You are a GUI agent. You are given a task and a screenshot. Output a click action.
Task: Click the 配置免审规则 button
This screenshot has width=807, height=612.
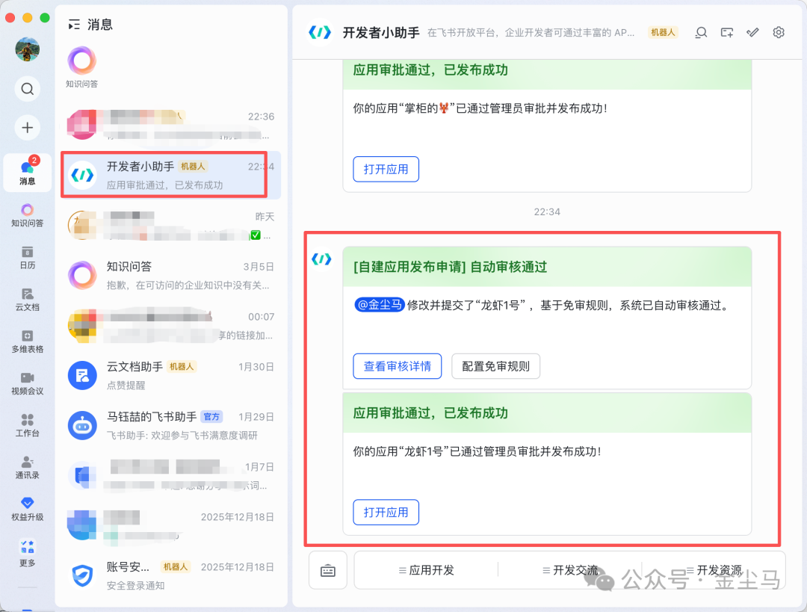click(x=495, y=366)
